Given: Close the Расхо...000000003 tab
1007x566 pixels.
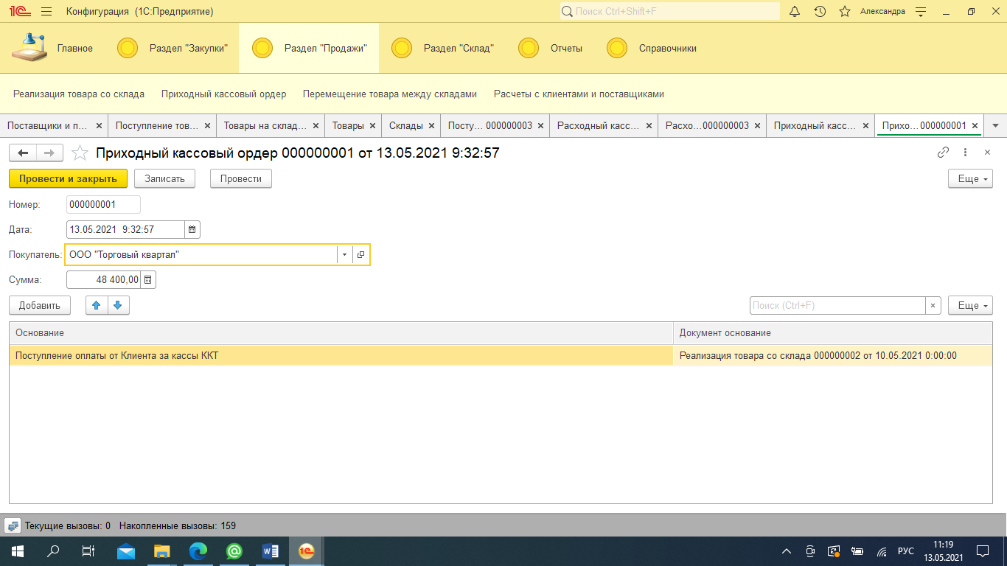Looking at the screenshot, I should (x=757, y=126).
